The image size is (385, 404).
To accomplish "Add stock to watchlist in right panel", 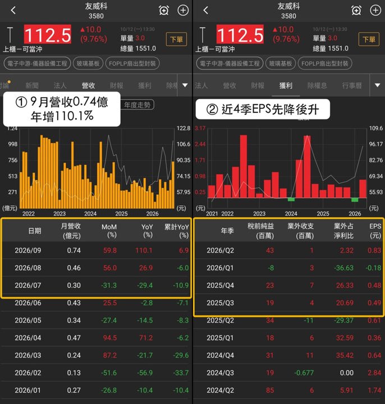I will 375,10.
